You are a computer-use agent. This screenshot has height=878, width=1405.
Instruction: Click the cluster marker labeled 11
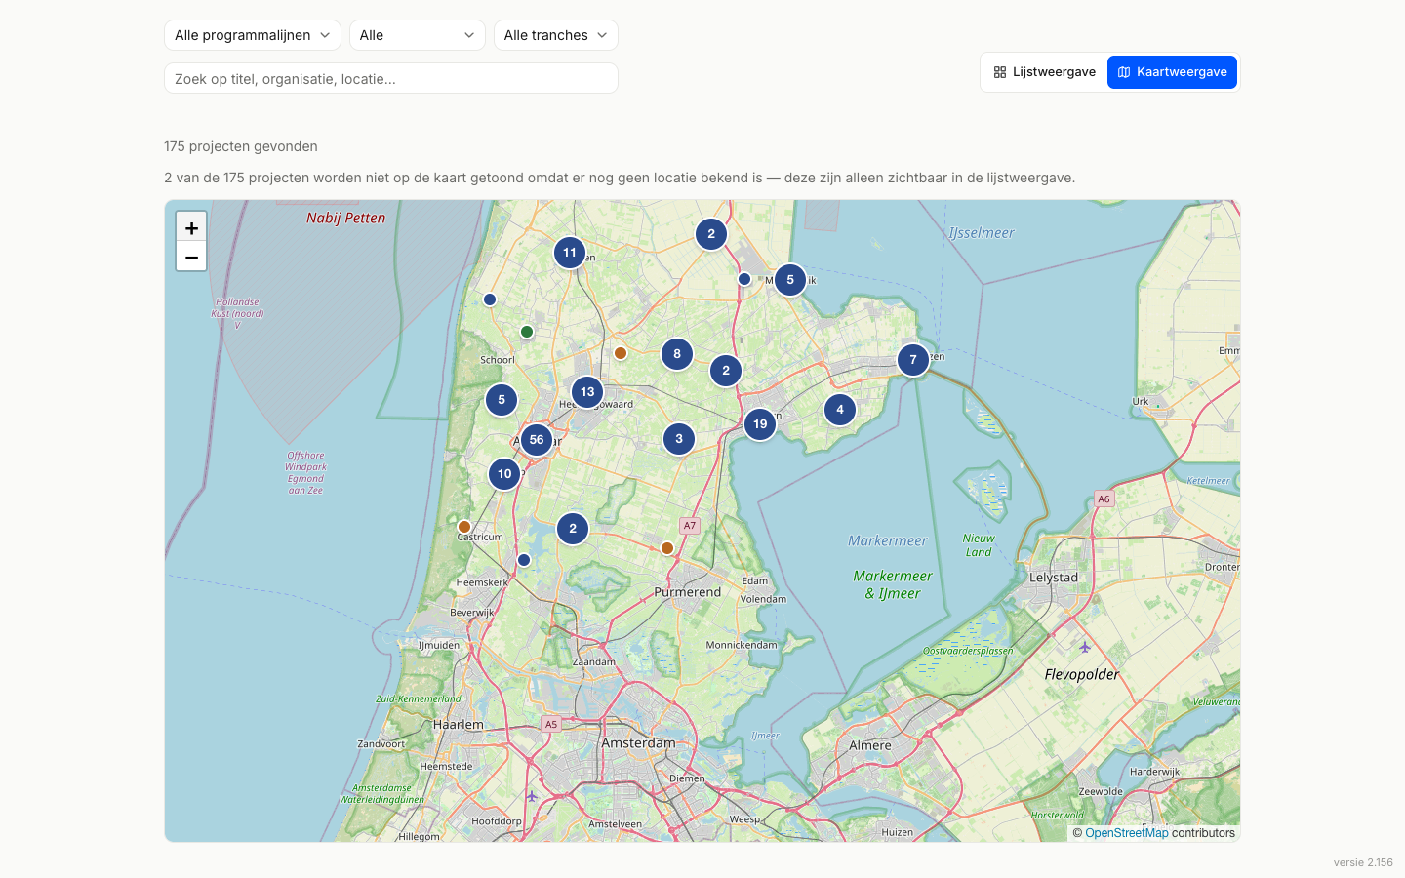click(x=570, y=253)
